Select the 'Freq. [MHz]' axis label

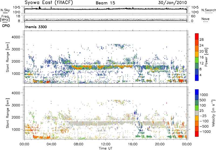click(5, 18)
